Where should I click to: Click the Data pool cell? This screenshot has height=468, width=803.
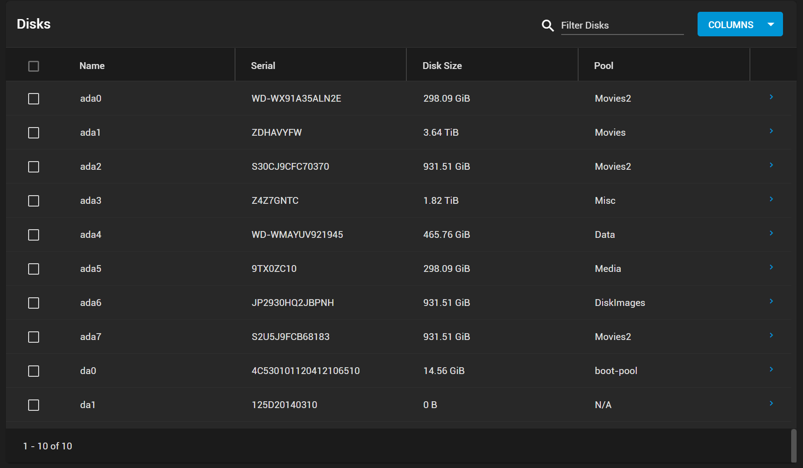(605, 235)
